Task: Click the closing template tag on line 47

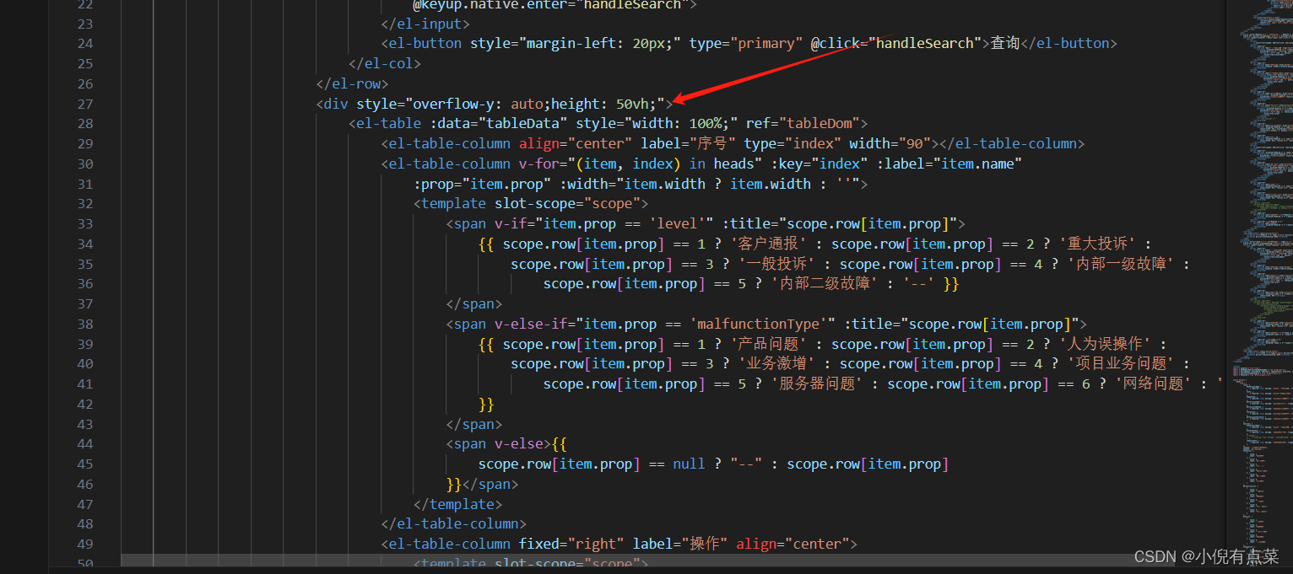Action: pyautogui.click(x=457, y=503)
